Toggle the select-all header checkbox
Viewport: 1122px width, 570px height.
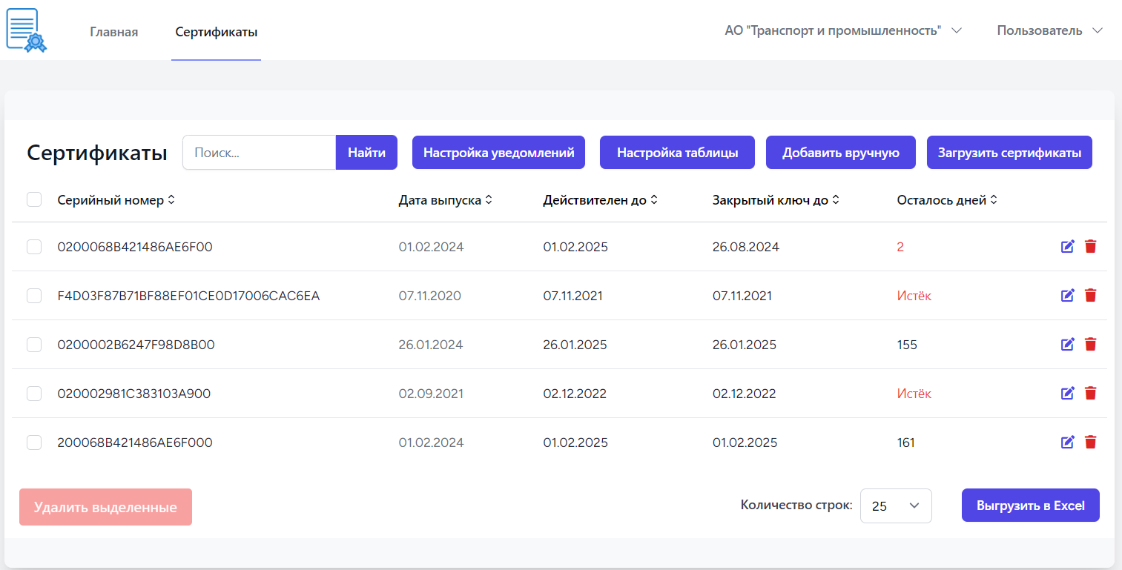pyautogui.click(x=34, y=199)
